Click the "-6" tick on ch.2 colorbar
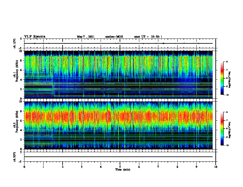Viewport: 243px width, 187px height. pos(226,112)
